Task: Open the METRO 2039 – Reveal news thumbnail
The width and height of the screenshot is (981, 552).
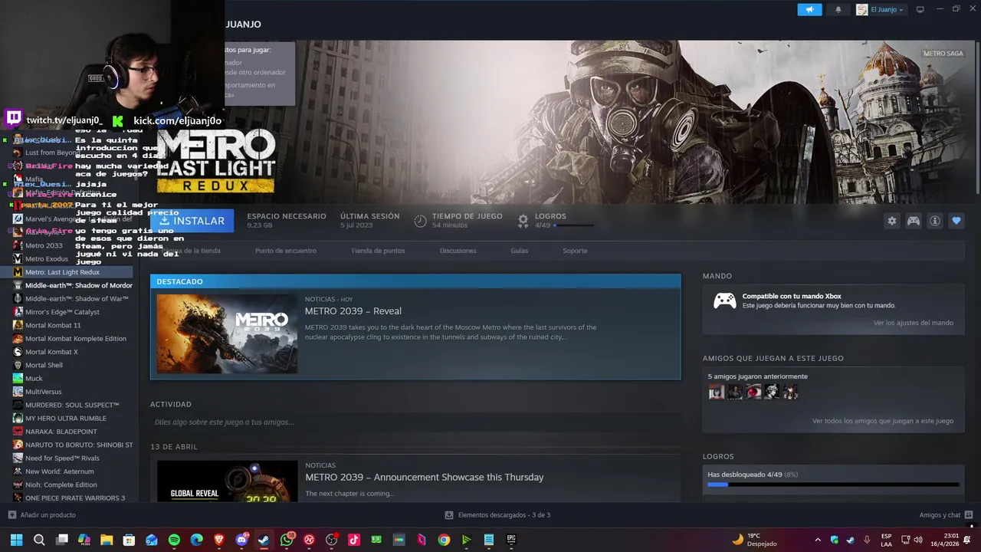Action: click(x=227, y=333)
